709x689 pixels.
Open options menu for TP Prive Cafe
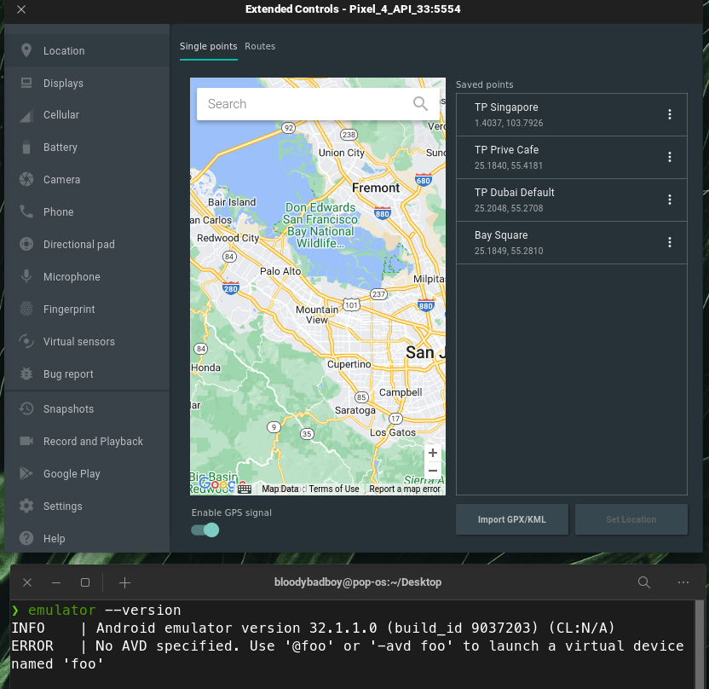(670, 158)
